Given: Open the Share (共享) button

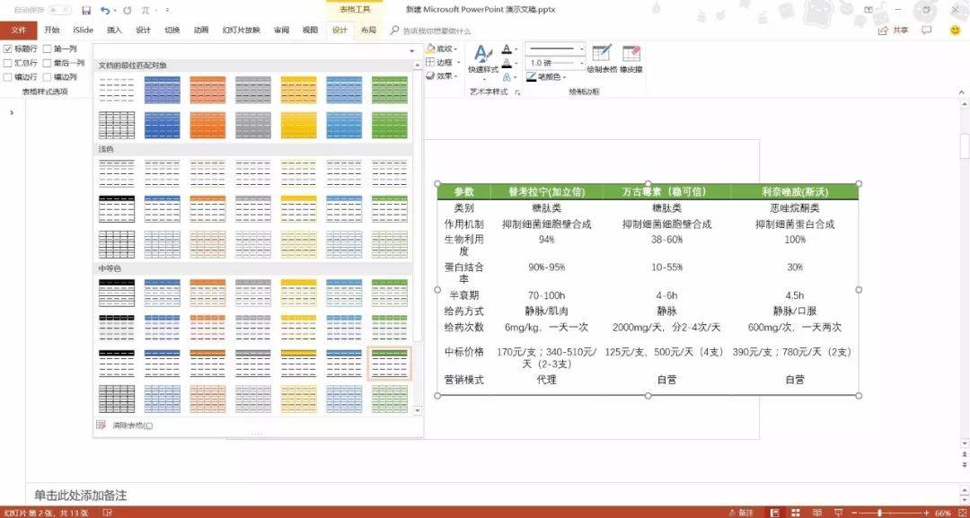Looking at the screenshot, I should pos(894,31).
